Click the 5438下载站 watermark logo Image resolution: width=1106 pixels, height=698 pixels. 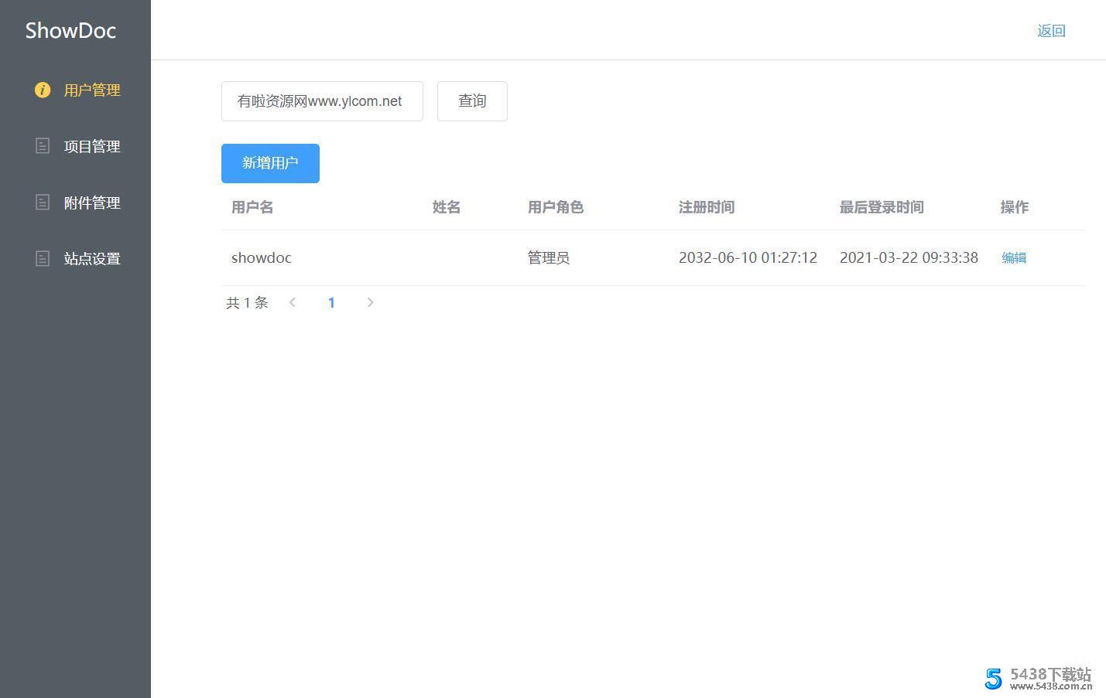[1037, 678]
